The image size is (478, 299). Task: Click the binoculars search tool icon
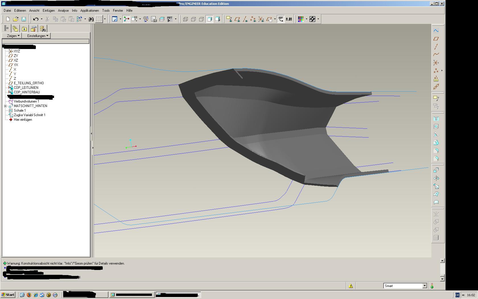point(91,19)
